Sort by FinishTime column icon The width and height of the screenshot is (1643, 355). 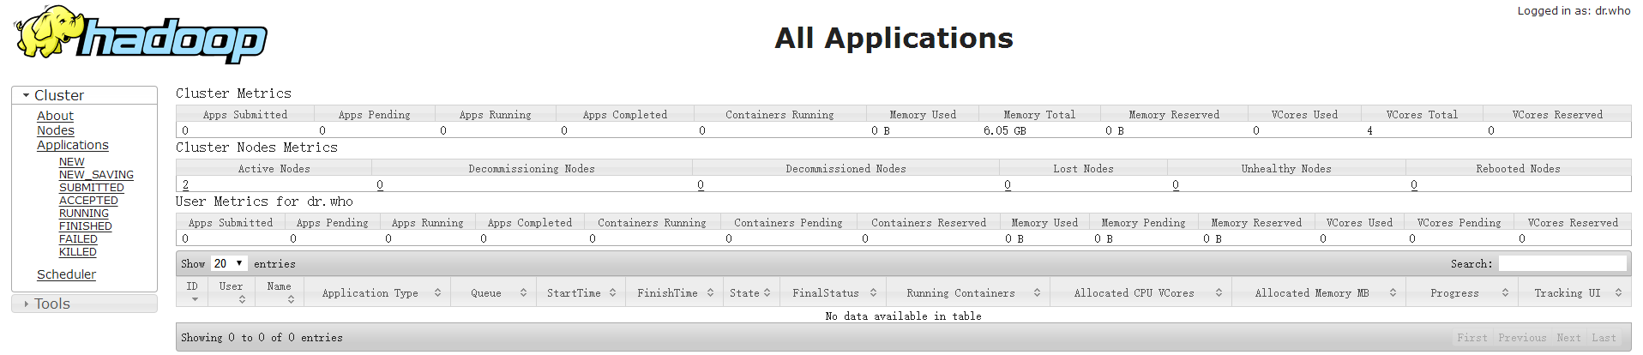pyautogui.click(x=710, y=293)
